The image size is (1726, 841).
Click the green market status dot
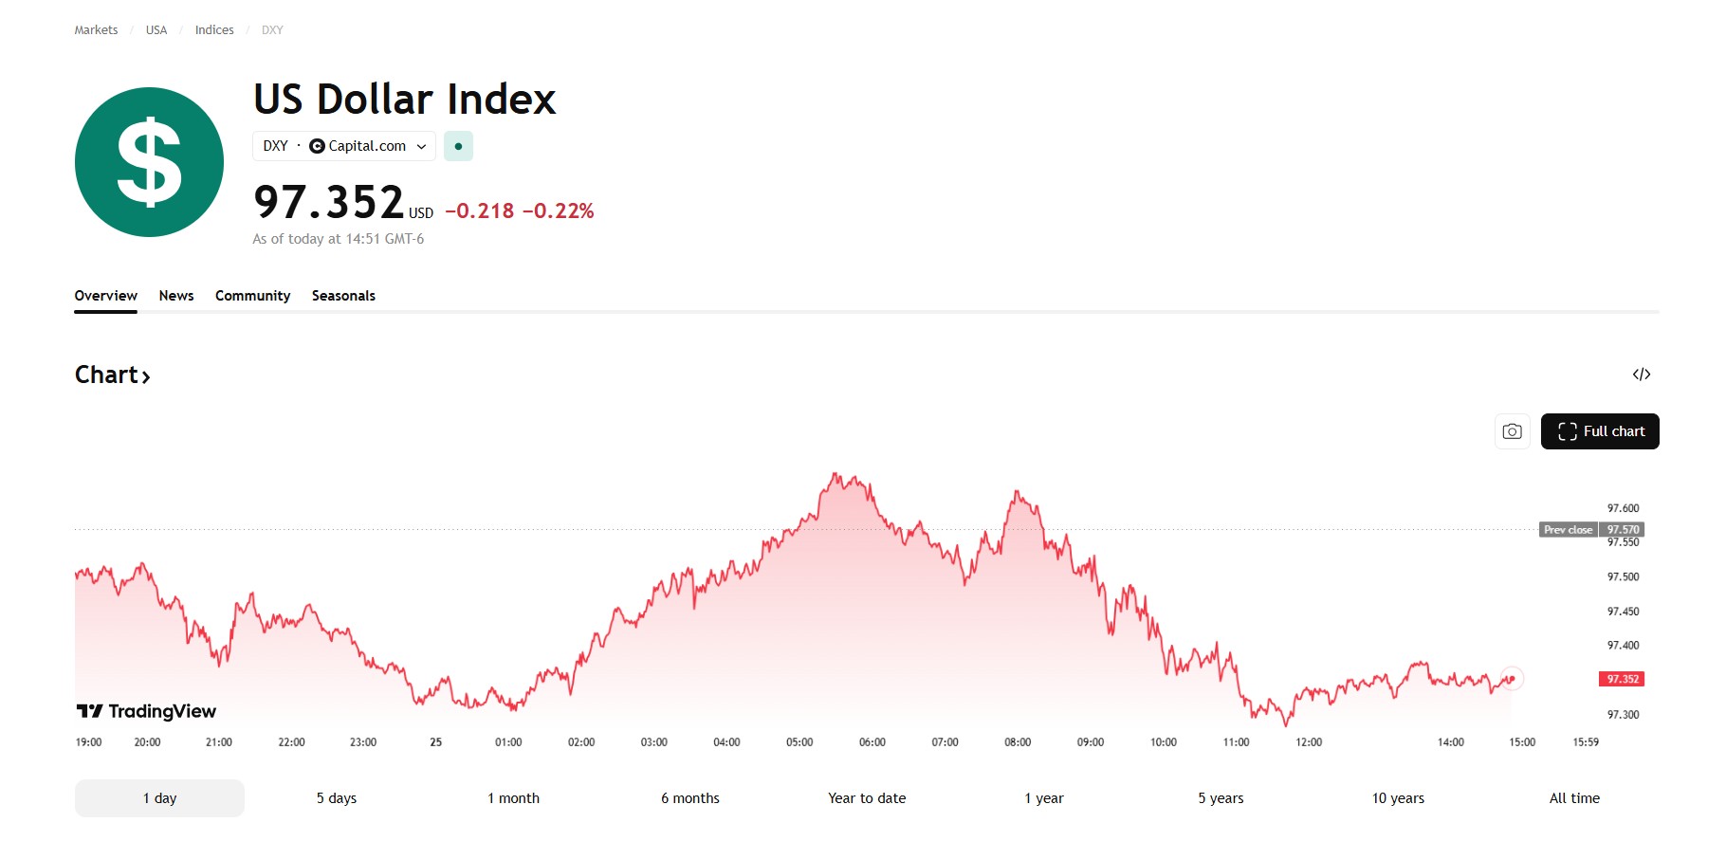(x=458, y=146)
